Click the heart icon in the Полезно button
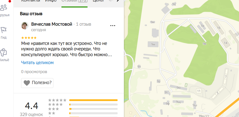Image resolution: width=239 pixels, height=117 pixels. coord(27,83)
